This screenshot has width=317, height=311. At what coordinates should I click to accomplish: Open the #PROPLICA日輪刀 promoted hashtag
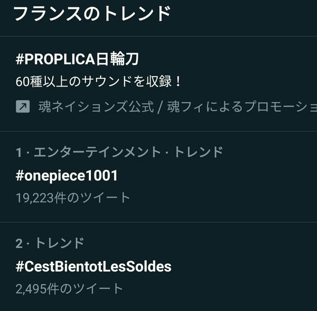[x=77, y=59]
